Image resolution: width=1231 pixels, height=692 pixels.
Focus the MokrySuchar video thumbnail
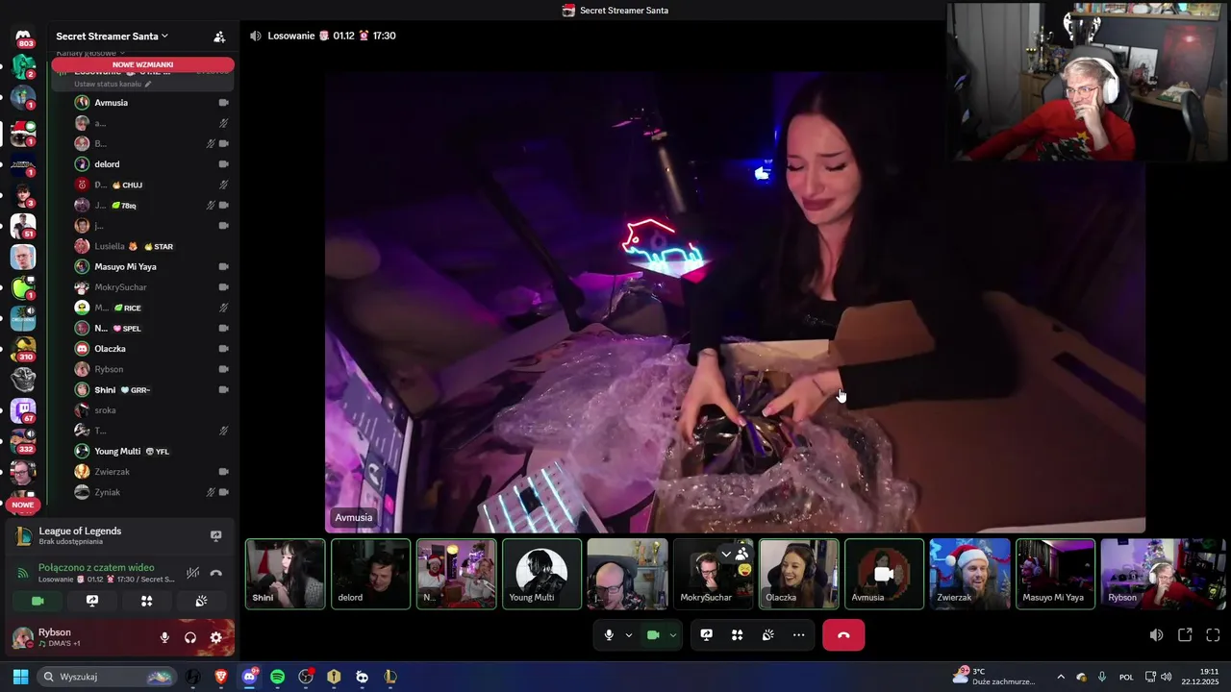coord(713,574)
